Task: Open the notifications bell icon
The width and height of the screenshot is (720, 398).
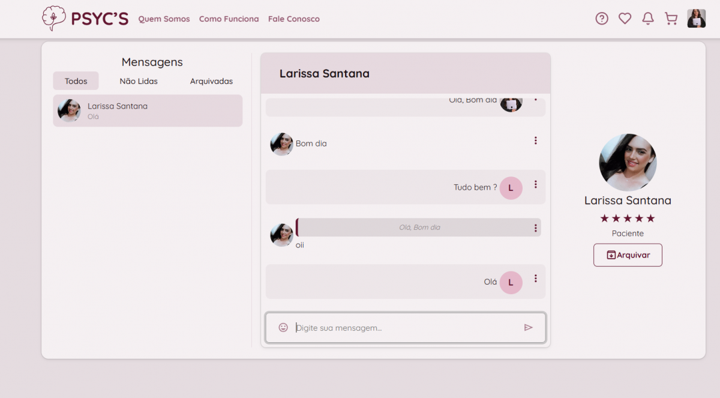Action: point(648,19)
